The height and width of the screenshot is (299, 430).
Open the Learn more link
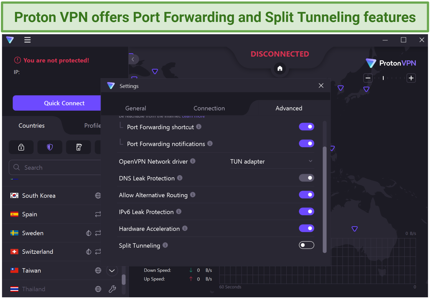tap(193, 116)
